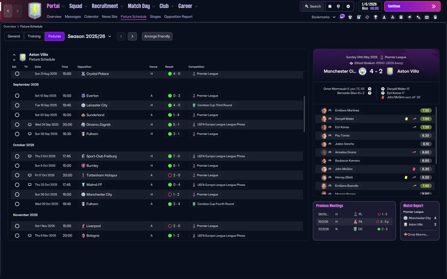Open the Messages tab
Image resolution: width=447 pixels, height=279 pixels.
coord(73,17)
